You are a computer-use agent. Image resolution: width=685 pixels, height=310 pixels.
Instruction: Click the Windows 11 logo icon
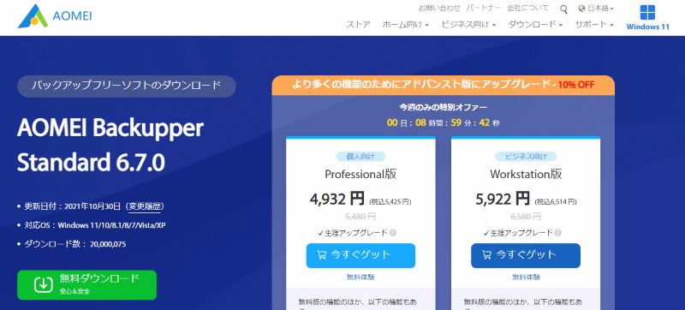647,12
